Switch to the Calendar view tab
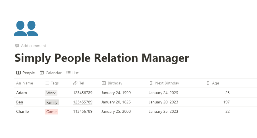The image size is (257, 138). tap(53, 73)
